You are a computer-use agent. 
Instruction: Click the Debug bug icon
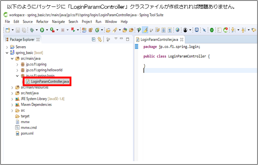31,29
